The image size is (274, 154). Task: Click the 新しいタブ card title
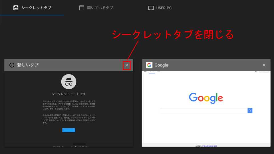pos(28,65)
